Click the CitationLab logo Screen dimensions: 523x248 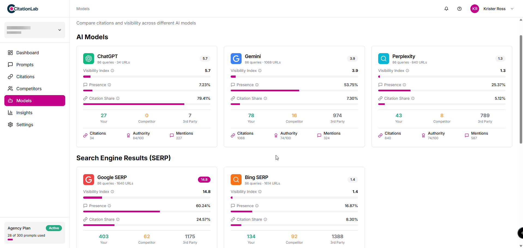tap(22, 8)
